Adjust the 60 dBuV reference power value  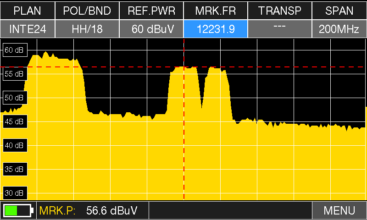click(151, 29)
